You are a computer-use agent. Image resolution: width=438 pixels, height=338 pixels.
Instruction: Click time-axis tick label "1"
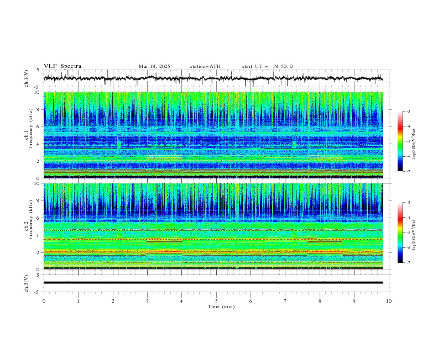[x=78, y=301]
